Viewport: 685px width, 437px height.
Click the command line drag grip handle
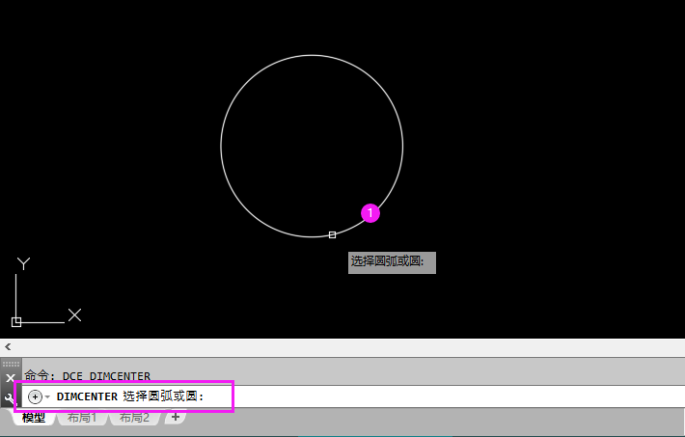click(11, 364)
